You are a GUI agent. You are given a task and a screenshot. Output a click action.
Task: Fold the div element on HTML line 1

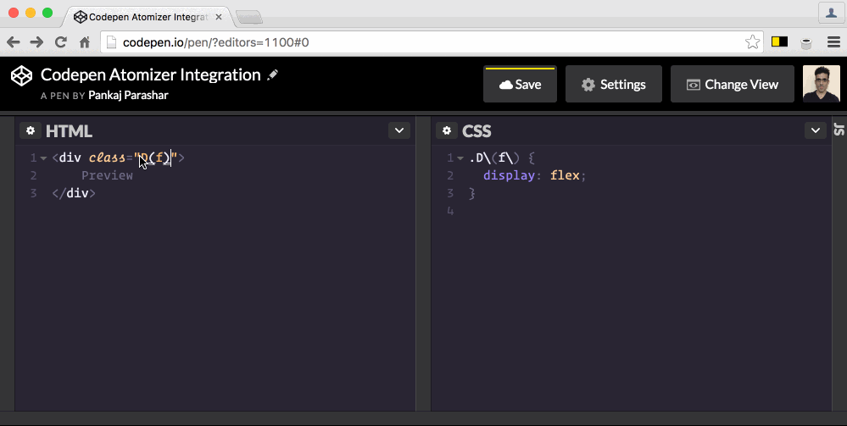pos(44,158)
